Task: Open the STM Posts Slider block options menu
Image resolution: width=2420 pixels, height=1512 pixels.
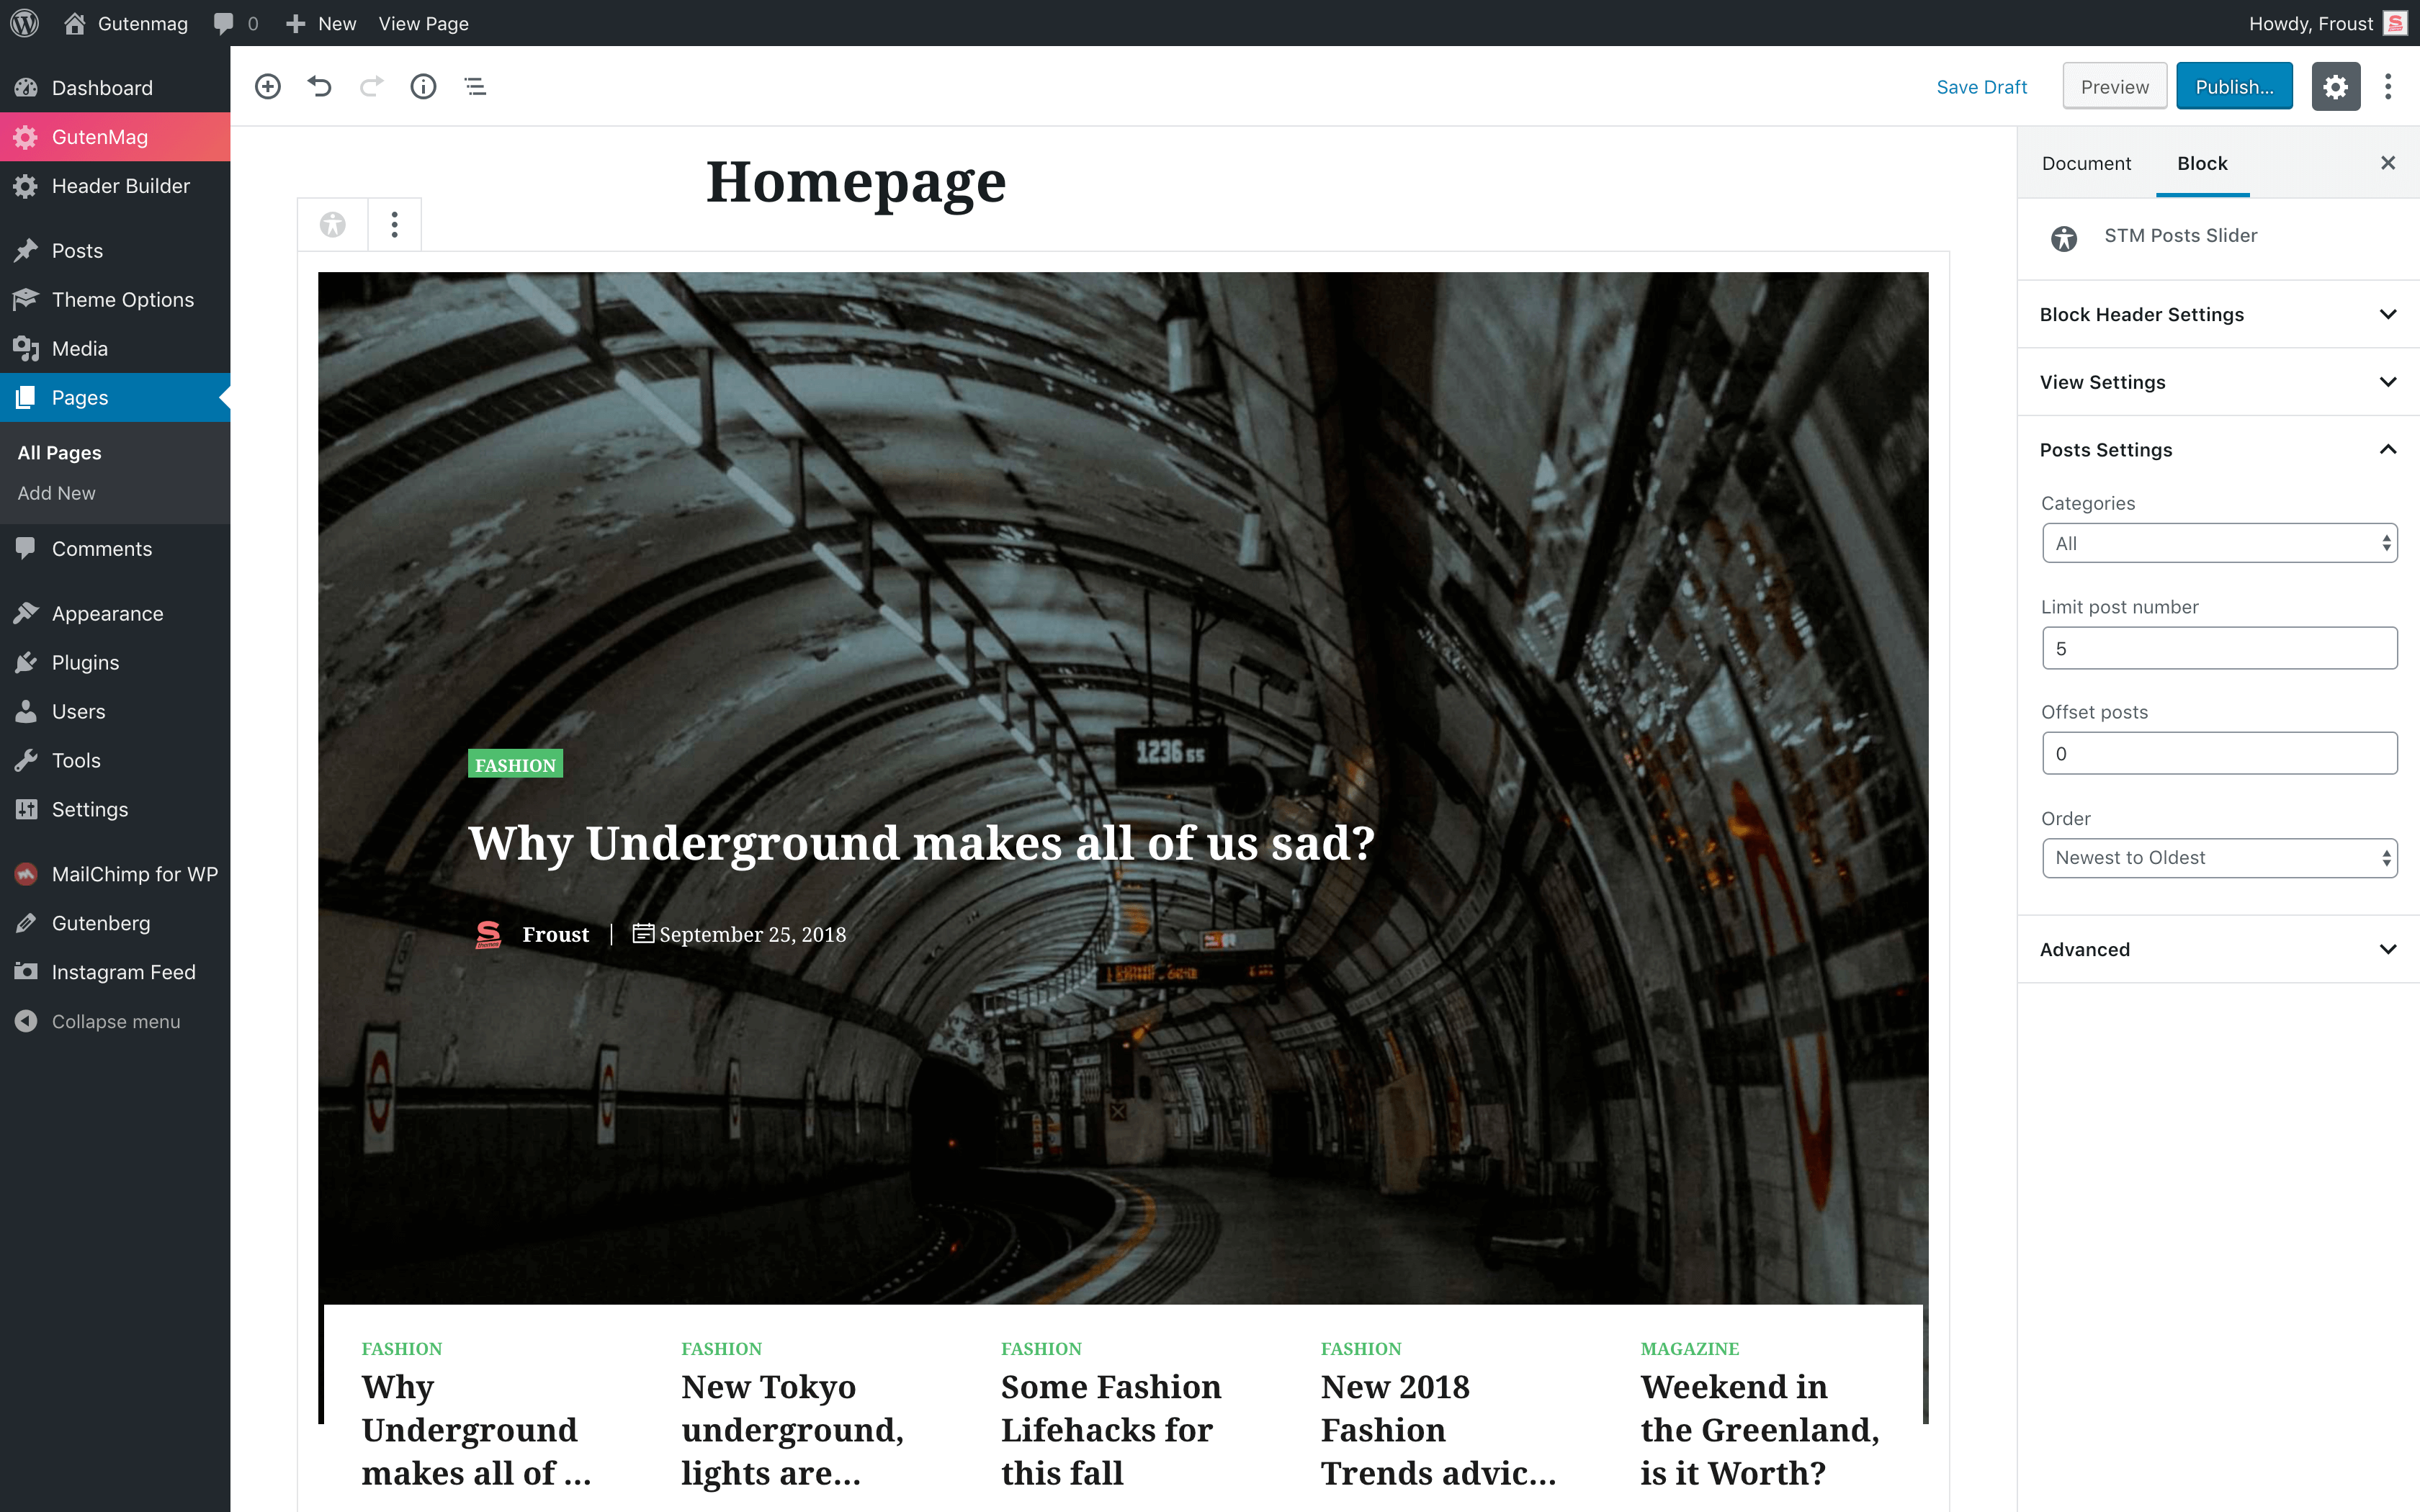Action: (394, 224)
